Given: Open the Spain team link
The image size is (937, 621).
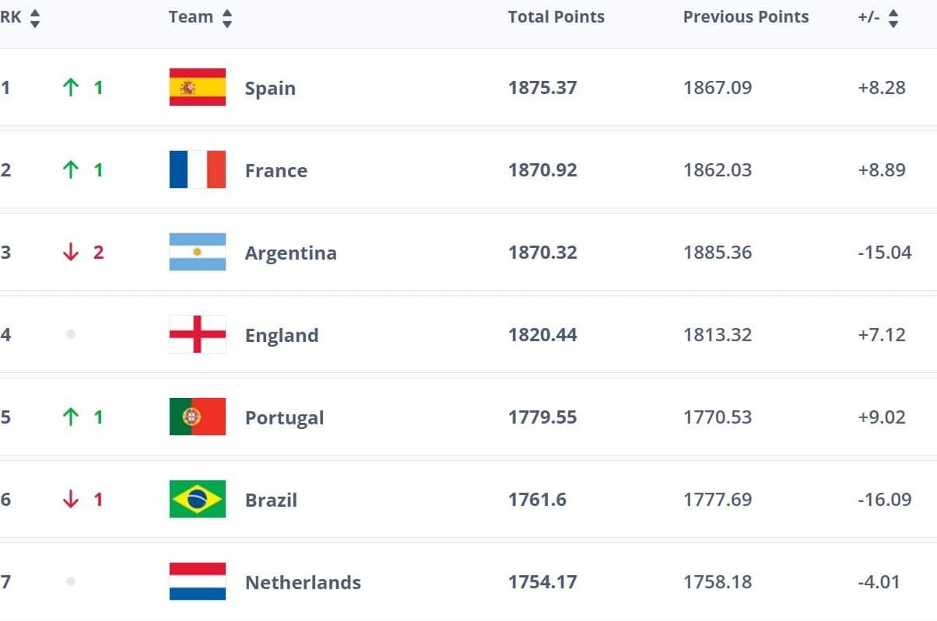Looking at the screenshot, I should 270,89.
